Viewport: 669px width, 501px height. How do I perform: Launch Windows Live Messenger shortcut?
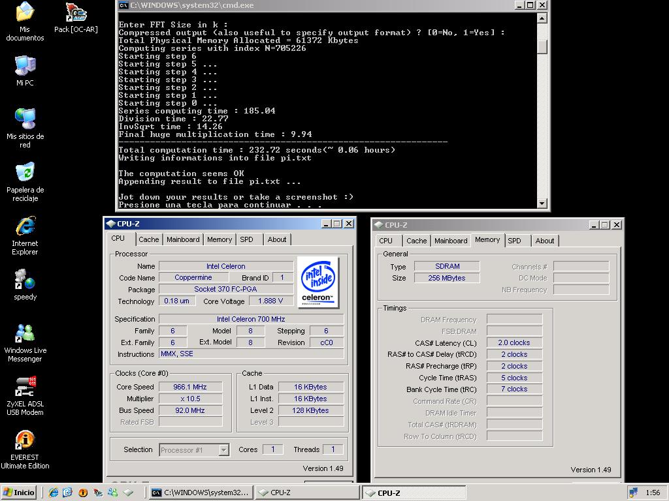pos(25,343)
